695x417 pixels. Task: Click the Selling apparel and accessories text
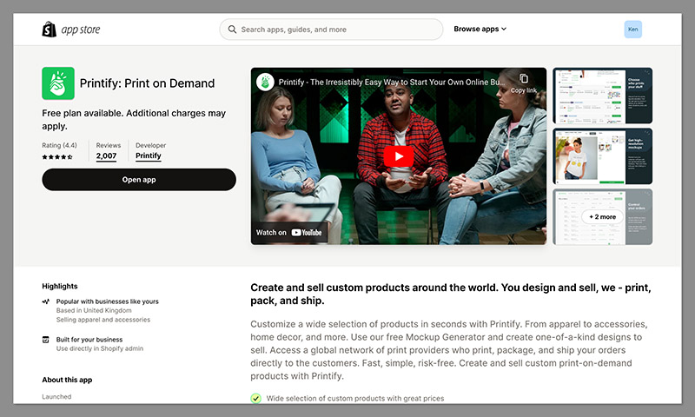point(103,320)
